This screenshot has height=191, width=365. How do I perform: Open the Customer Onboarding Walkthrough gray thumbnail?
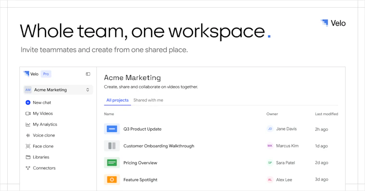tap(112, 146)
